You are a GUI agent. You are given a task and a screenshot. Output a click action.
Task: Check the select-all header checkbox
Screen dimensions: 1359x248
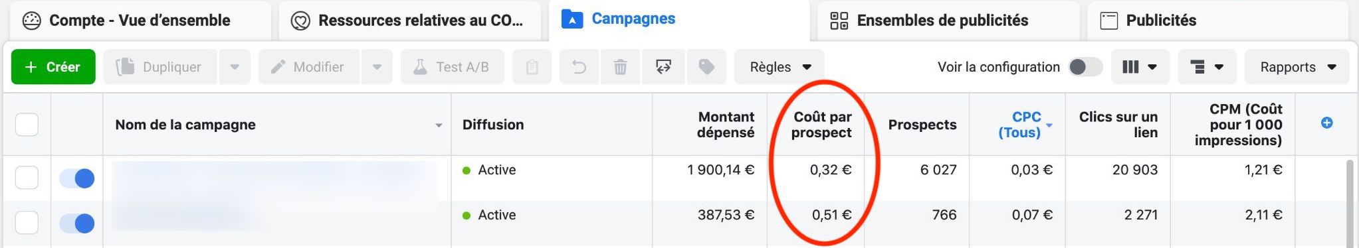click(27, 124)
